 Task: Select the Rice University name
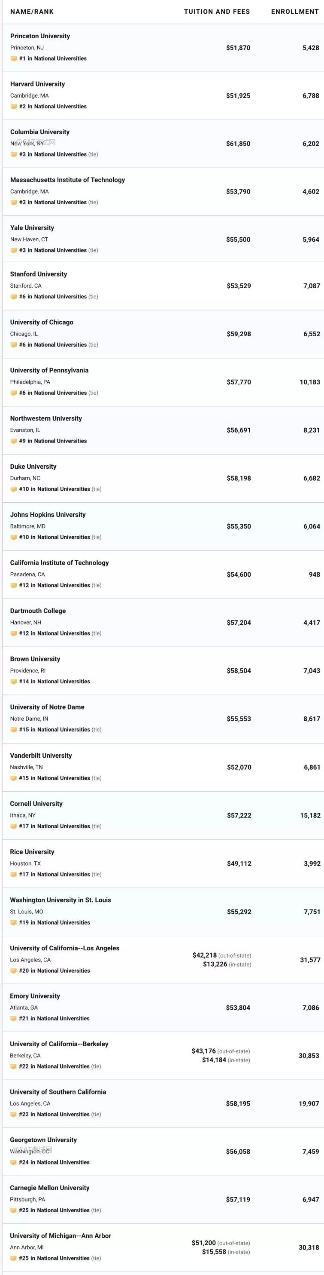(x=32, y=852)
